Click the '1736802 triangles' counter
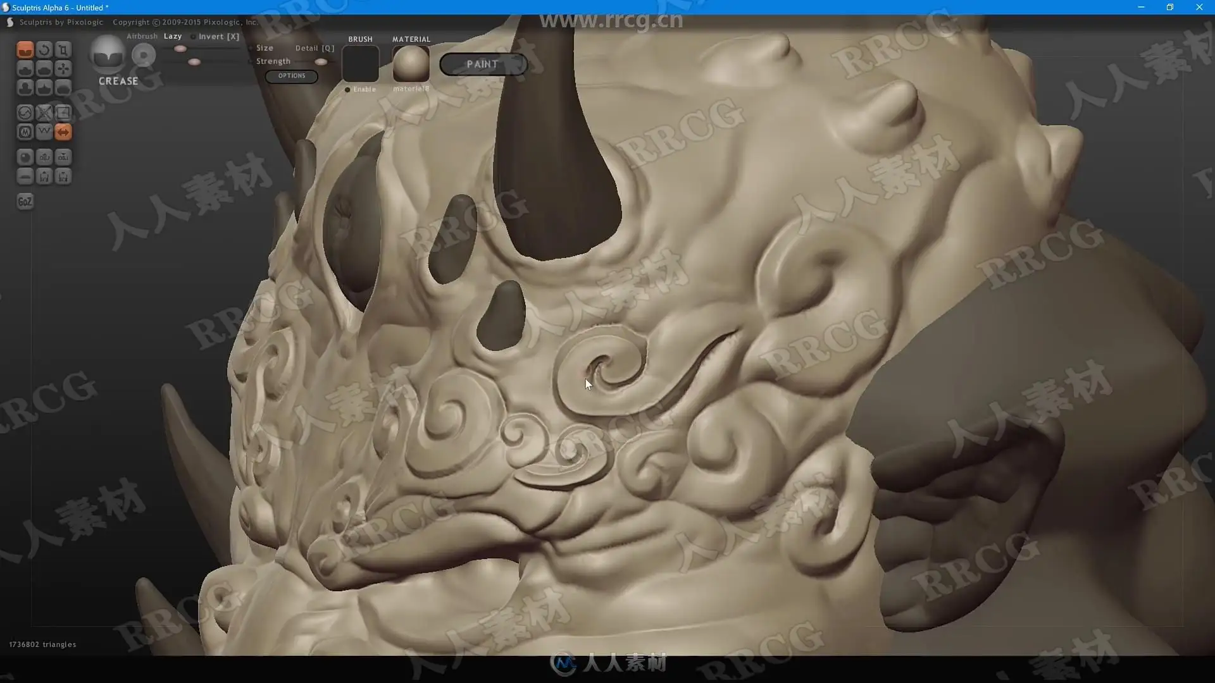Viewport: 1215px width, 683px height. [42, 644]
